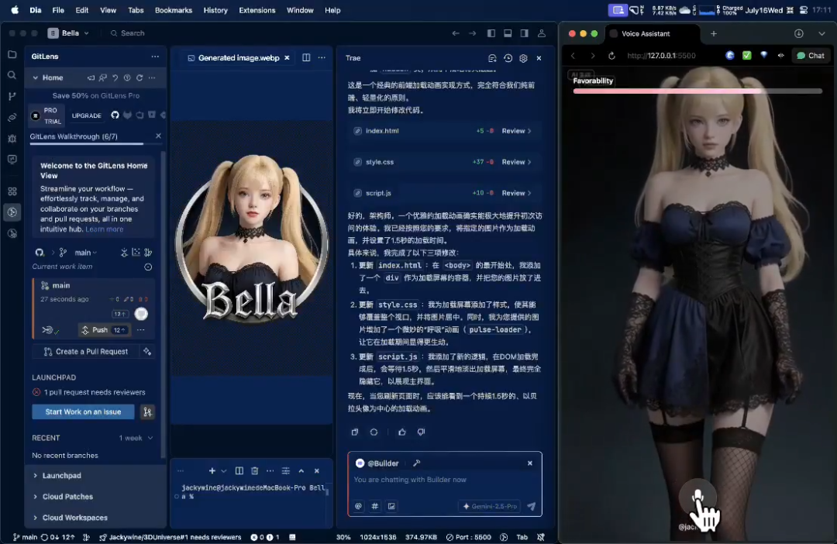
Task: Send the chat message to Builder
Action: (x=531, y=506)
